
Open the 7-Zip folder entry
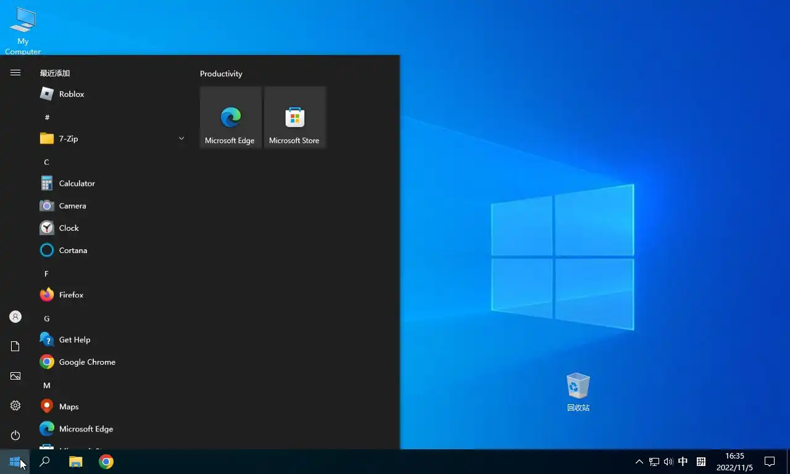[113, 138]
